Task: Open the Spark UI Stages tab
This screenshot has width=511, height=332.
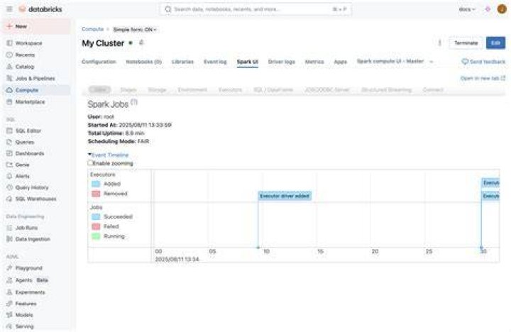Action: pos(128,89)
